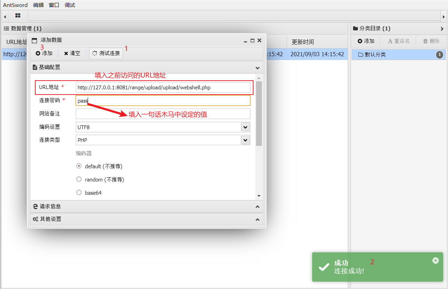This screenshot has width=448, height=289.
Task: Close the 添加数据 dialog
Action: (x=259, y=40)
